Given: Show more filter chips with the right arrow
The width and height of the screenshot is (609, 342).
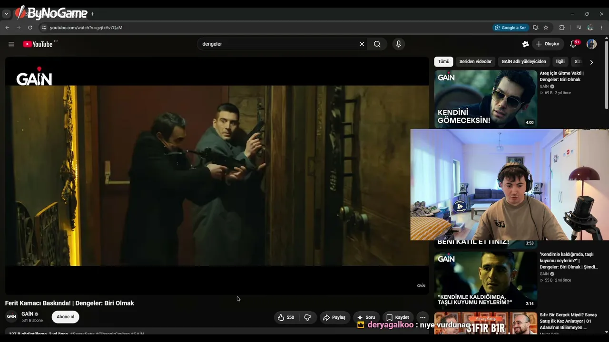Looking at the screenshot, I should (x=591, y=62).
